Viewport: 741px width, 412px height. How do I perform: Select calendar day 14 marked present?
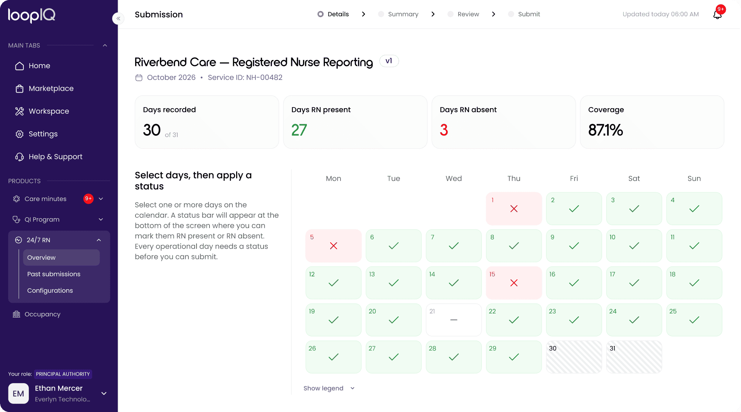tap(454, 283)
